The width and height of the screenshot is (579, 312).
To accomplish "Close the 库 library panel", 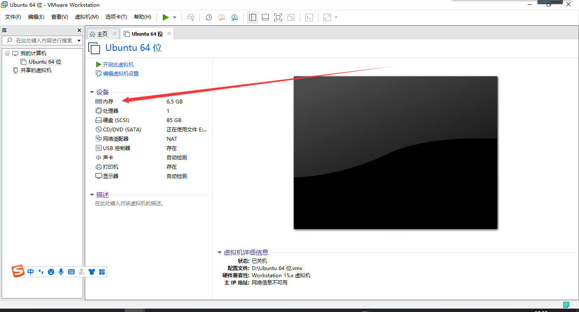I will click(79, 30).
